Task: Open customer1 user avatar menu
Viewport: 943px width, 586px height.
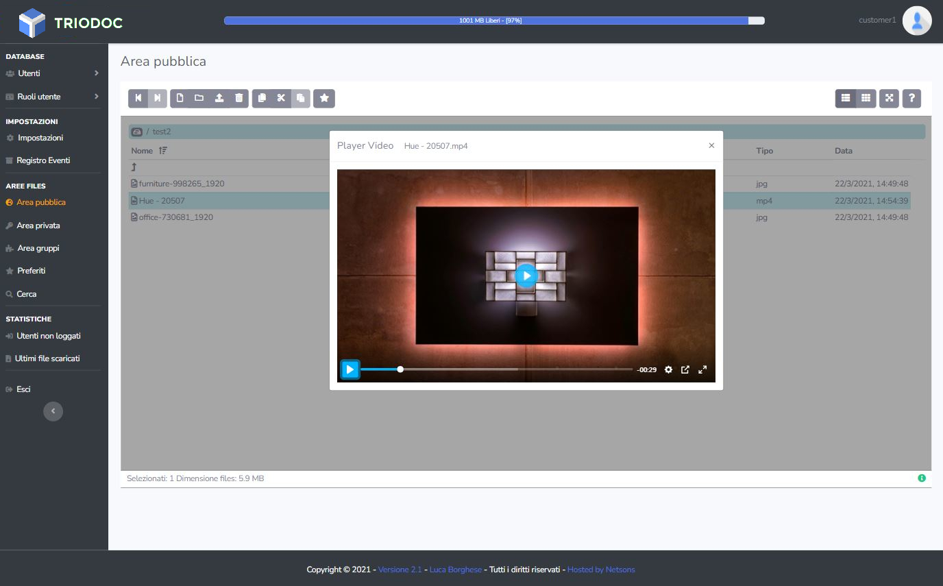Action: [916, 21]
